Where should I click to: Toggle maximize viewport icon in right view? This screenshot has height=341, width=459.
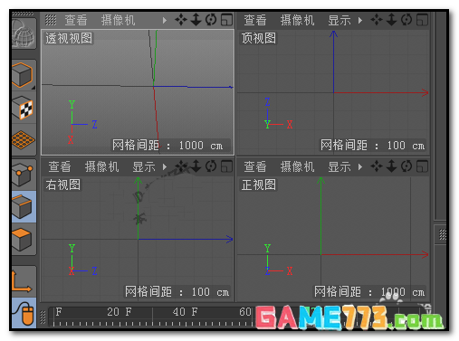point(226,166)
